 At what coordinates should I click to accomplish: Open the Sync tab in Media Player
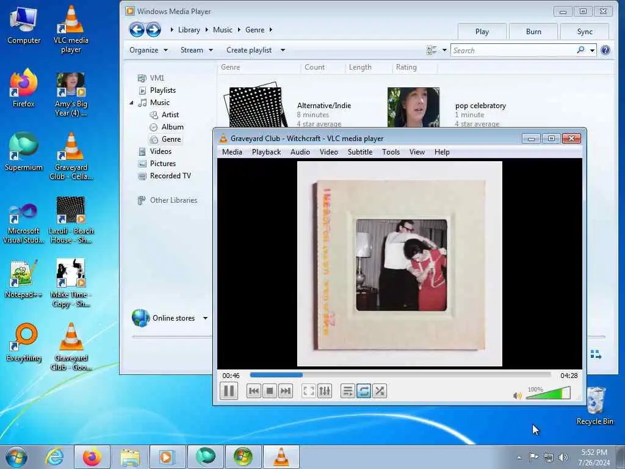click(x=585, y=32)
